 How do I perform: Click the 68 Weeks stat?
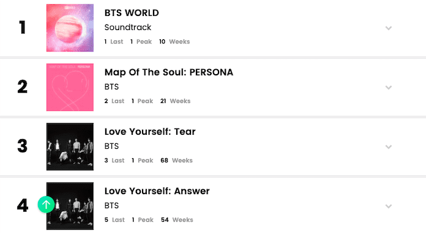pos(177,160)
